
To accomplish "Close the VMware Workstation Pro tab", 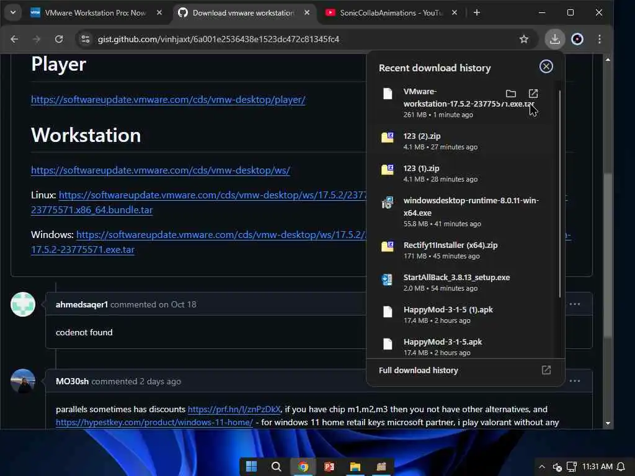I will [159, 12].
